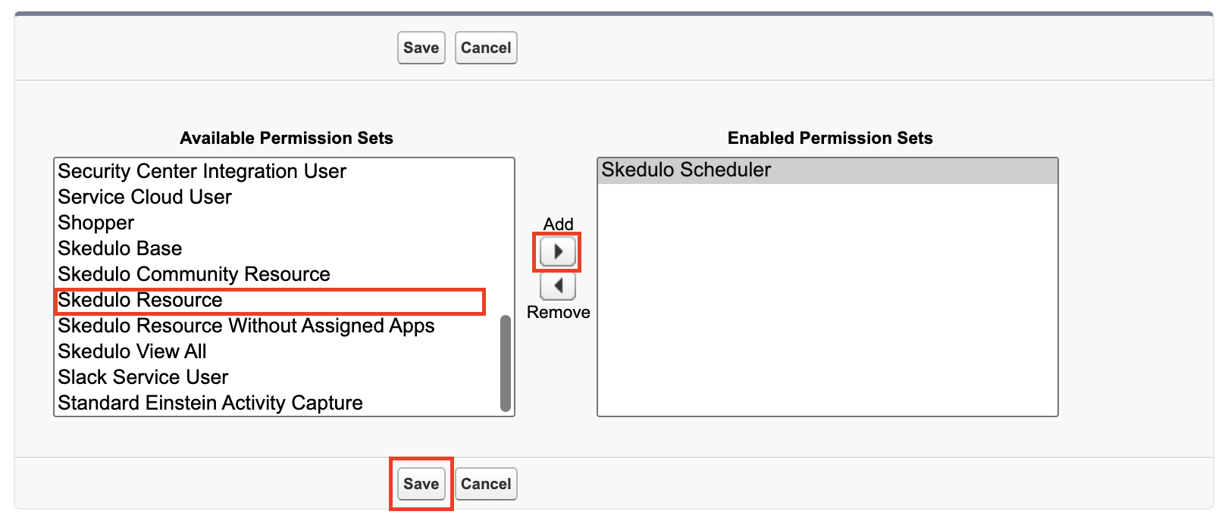Click the available list scrollbar thumb
Screen dimensions: 1228x524
click(506, 363)
